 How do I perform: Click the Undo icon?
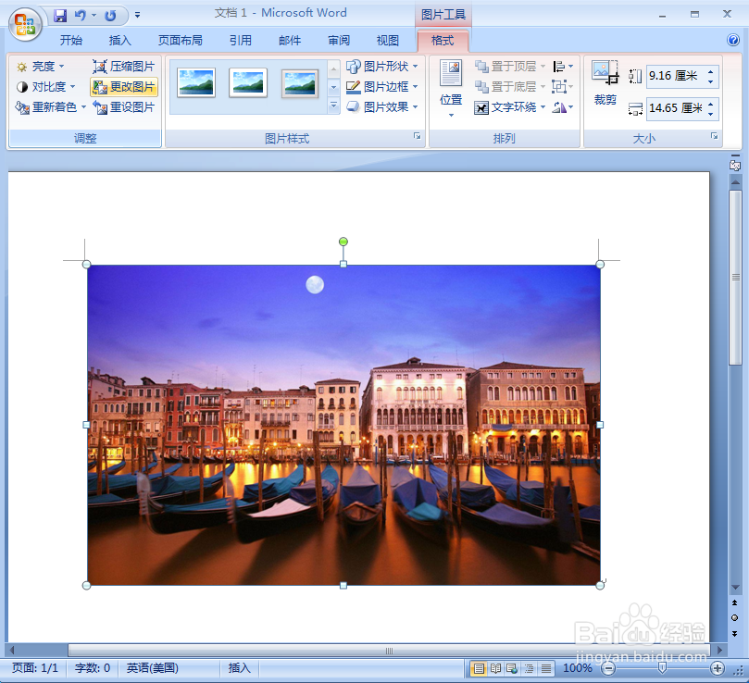81,14
